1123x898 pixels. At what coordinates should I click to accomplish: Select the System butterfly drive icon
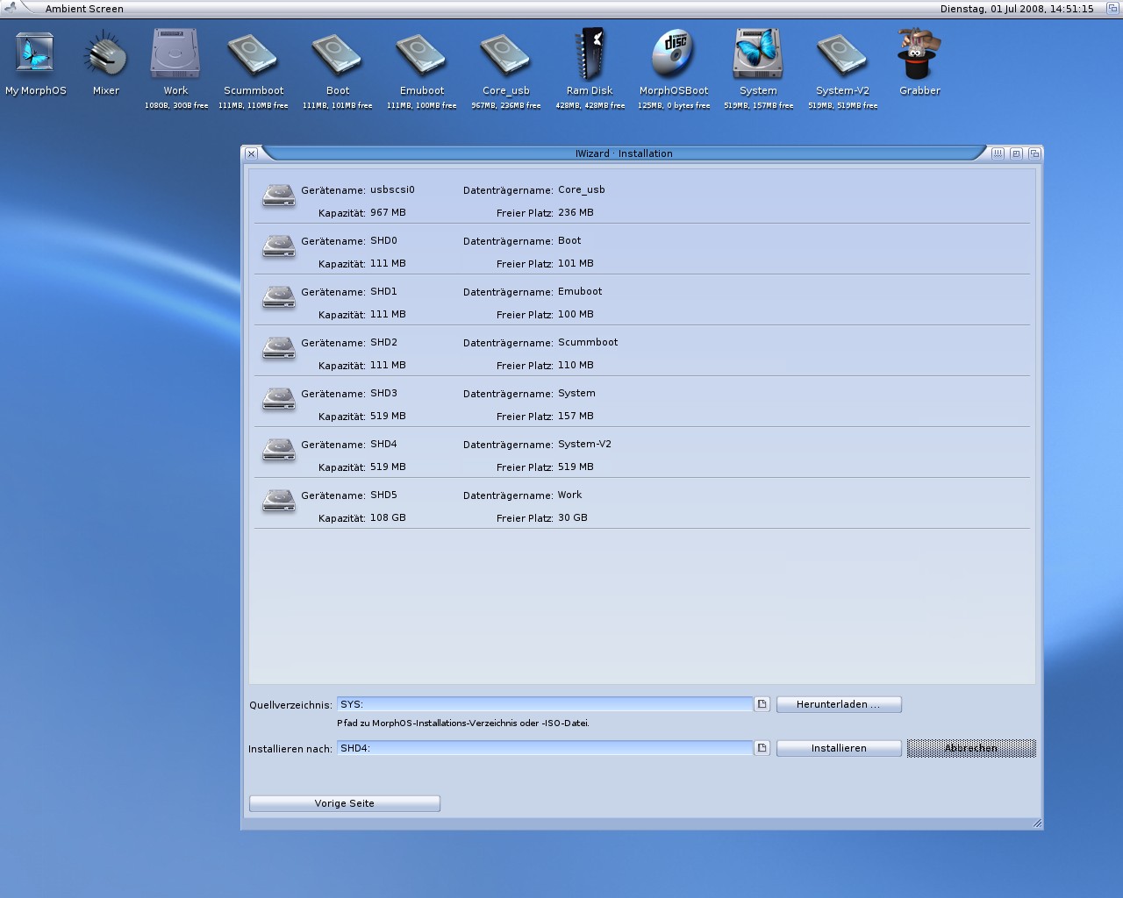click(758, 54)
